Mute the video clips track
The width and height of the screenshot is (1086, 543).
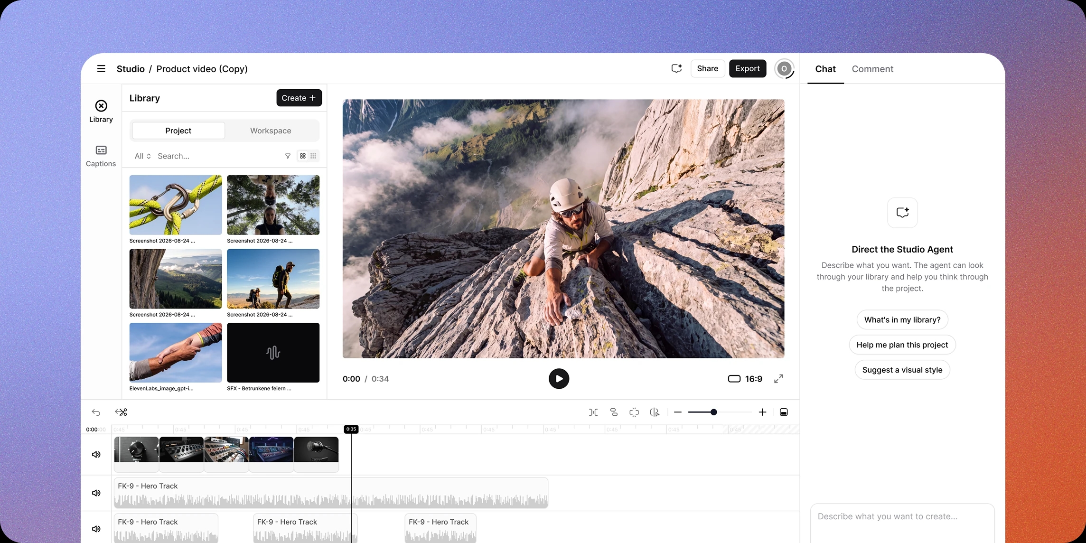[x=96, y=454]
